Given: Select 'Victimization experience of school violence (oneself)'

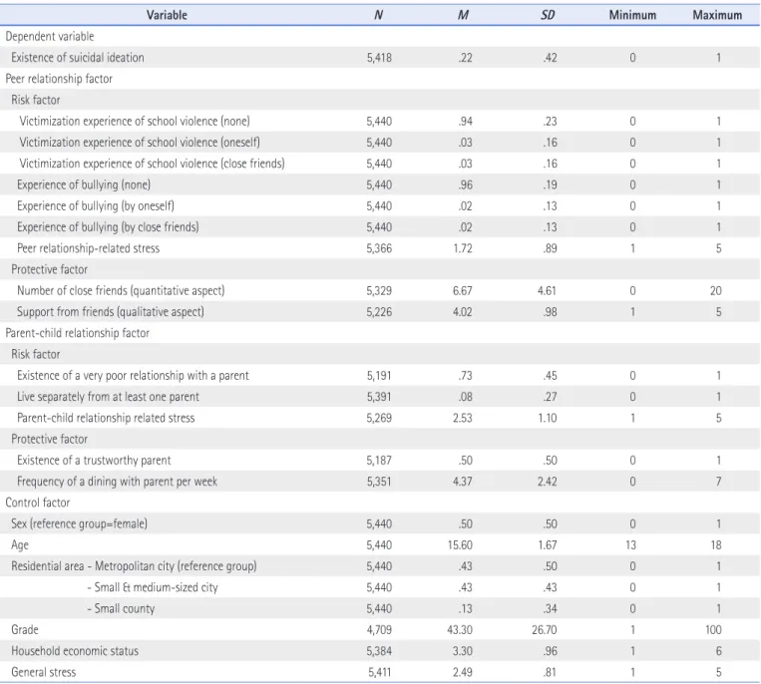Looking at the screenshot, I should [140, 143].
